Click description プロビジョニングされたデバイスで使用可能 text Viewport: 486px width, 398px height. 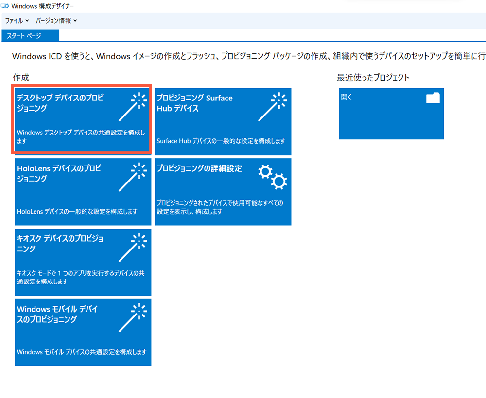[x=220, y=207]
